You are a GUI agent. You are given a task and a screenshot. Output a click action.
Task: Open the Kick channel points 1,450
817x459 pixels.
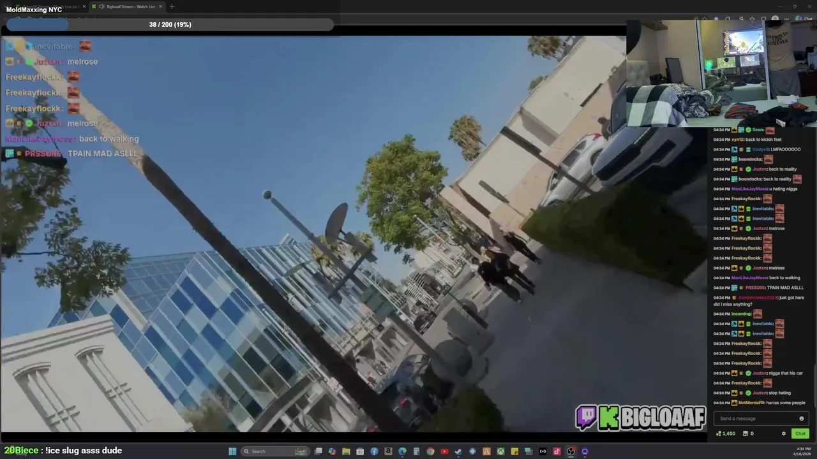(x=726, y=433)
